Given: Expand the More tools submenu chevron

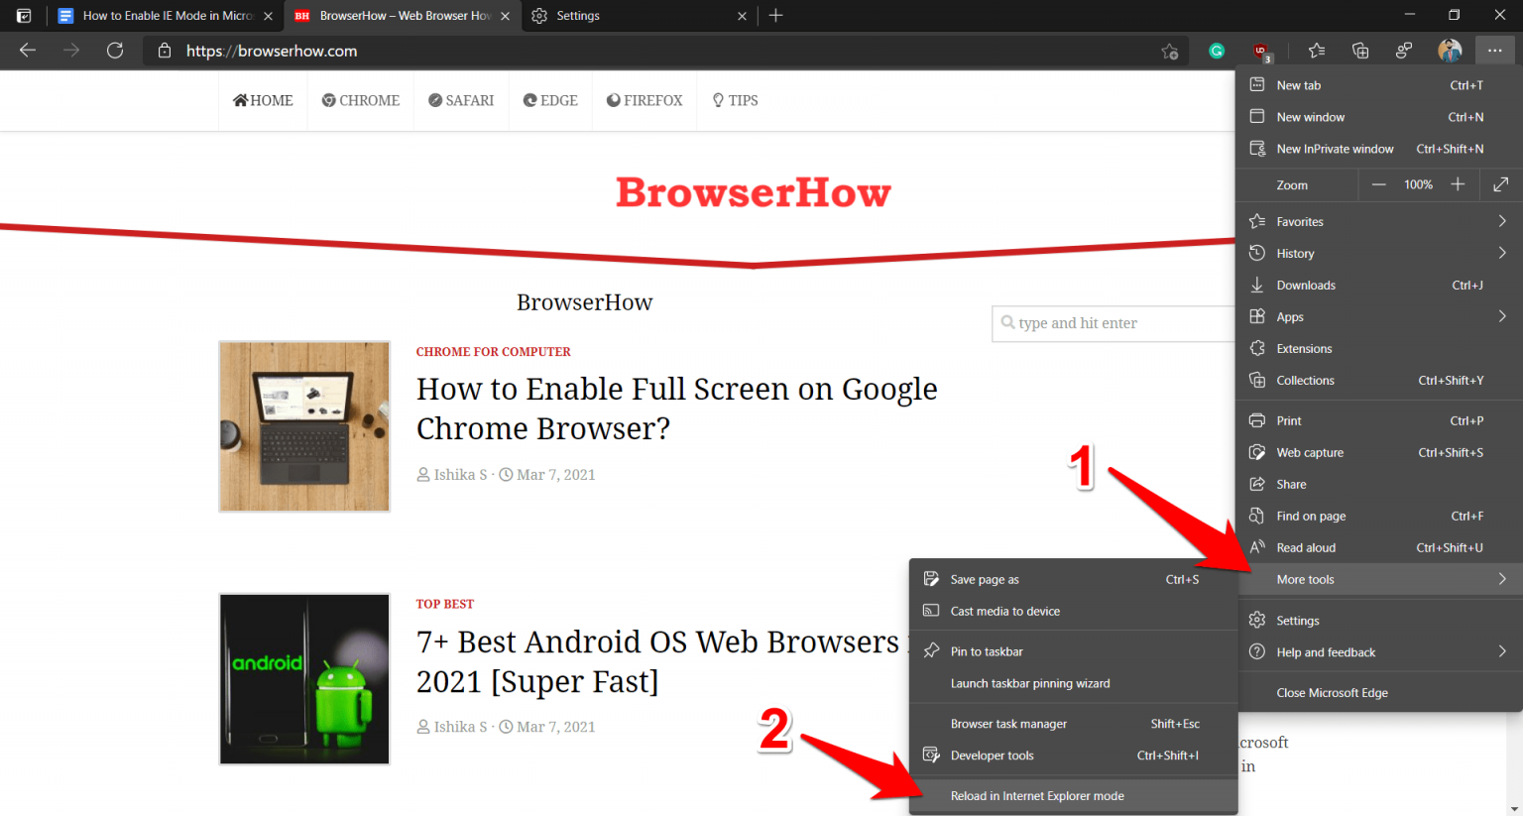Looking at the screenshot, I should [1504, 579].
